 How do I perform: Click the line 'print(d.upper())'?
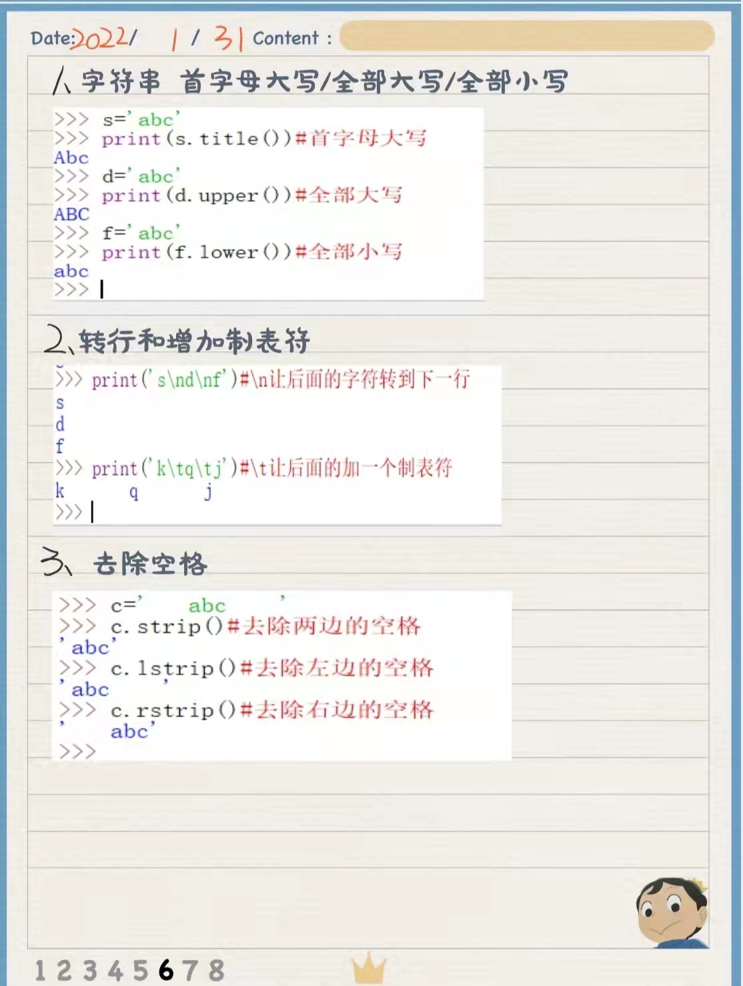coord(196,195)
